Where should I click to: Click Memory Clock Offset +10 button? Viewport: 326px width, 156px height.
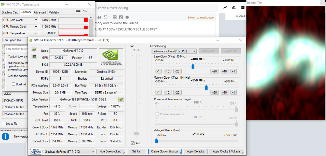pyautogui.click(x=224, y=92)
